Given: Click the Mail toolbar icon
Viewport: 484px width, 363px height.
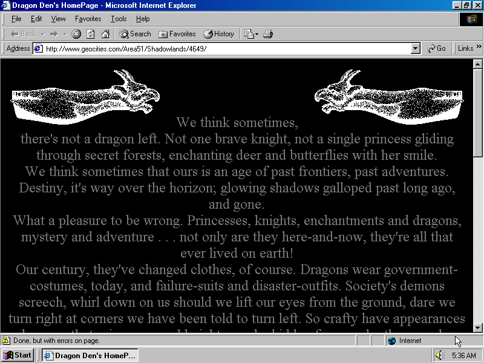Looking at the screenshot, I should [x=250, y=34].
